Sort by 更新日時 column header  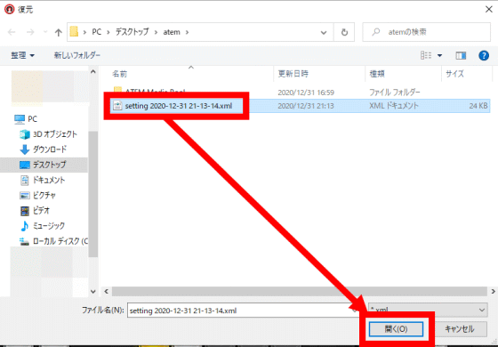293,74
